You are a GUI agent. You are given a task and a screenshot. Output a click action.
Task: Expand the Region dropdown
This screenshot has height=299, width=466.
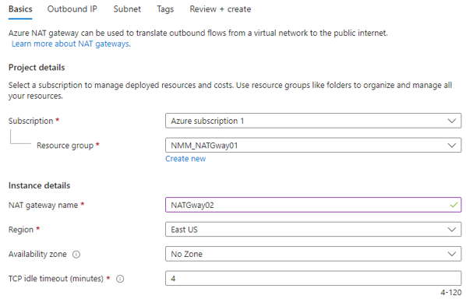[313, 230]
